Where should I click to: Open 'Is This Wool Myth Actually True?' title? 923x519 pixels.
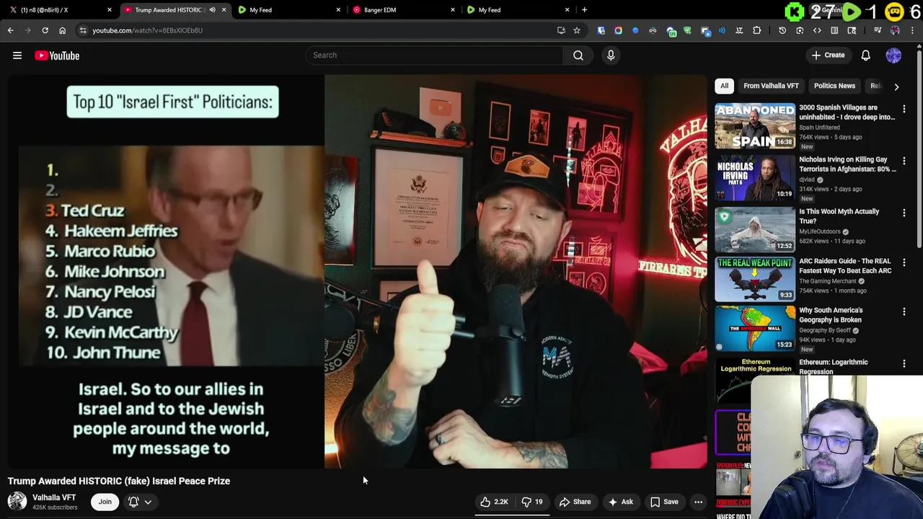[839, 216]
